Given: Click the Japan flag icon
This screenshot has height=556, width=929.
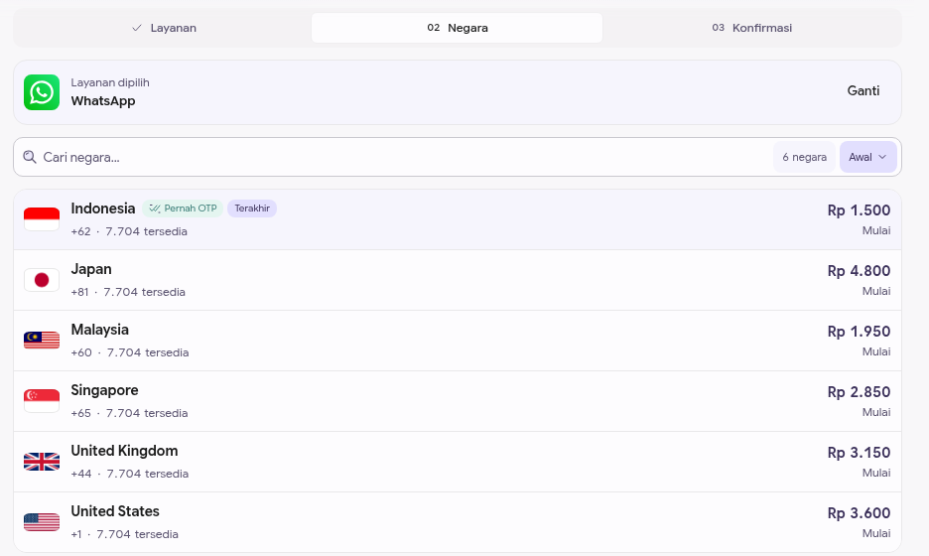Looking at the screenshot, I should click(x=42, y=280).
